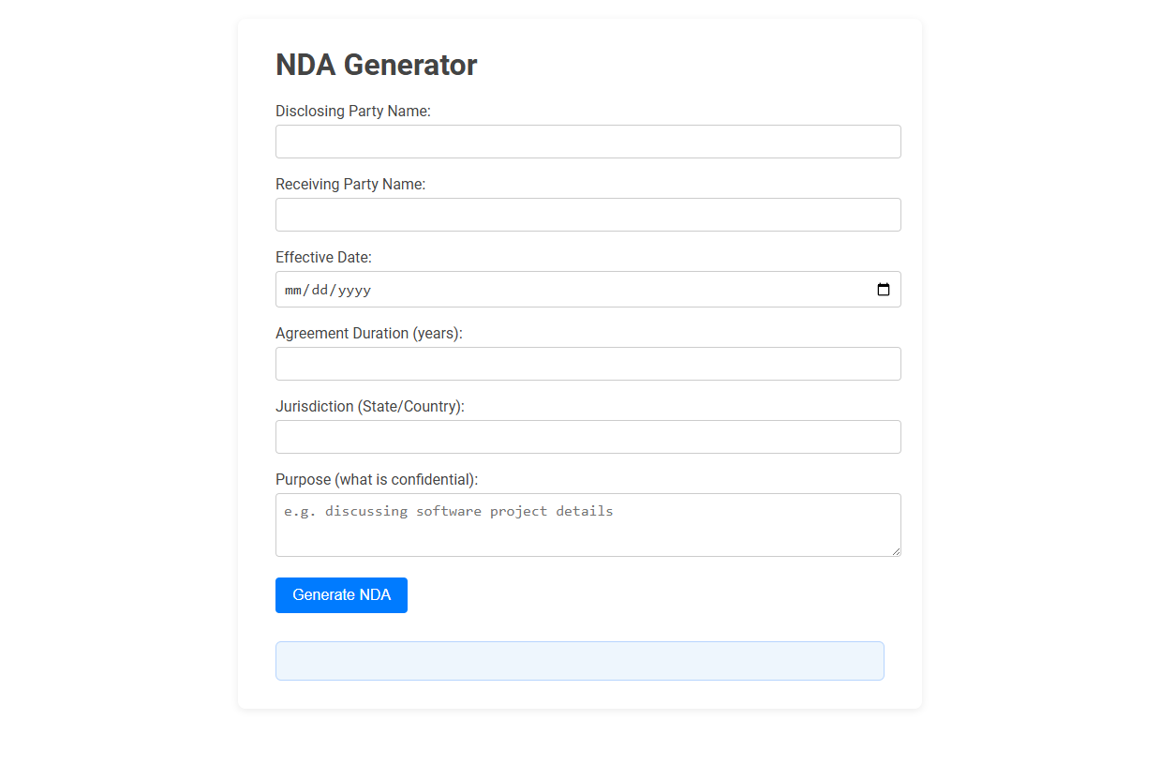Click inside the Purpose textarea
The image size is (1160, 765).
pyautogui.click(x=587, y=523)
